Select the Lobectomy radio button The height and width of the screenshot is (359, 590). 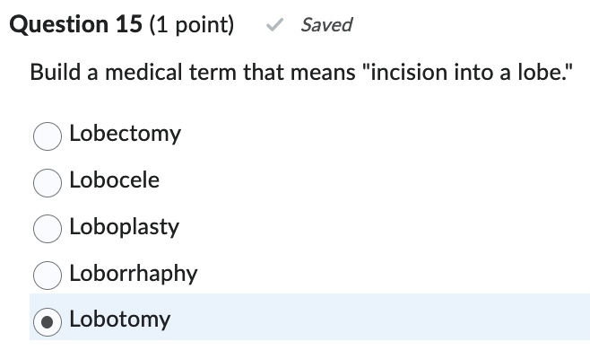click(x=48, y=136)
